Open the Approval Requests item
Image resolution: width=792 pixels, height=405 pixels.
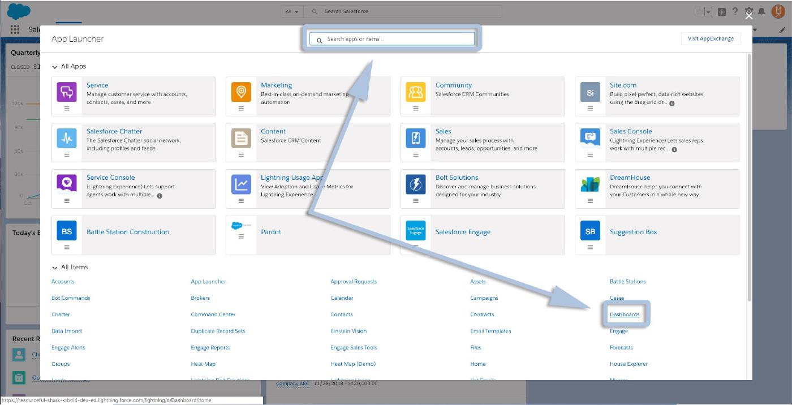coord(354,282)
